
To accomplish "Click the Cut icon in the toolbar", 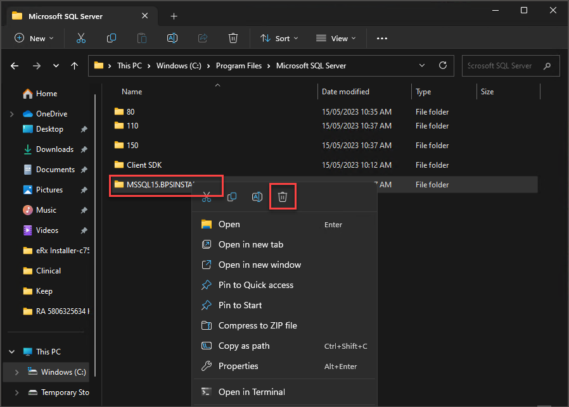I will (81, 38).
